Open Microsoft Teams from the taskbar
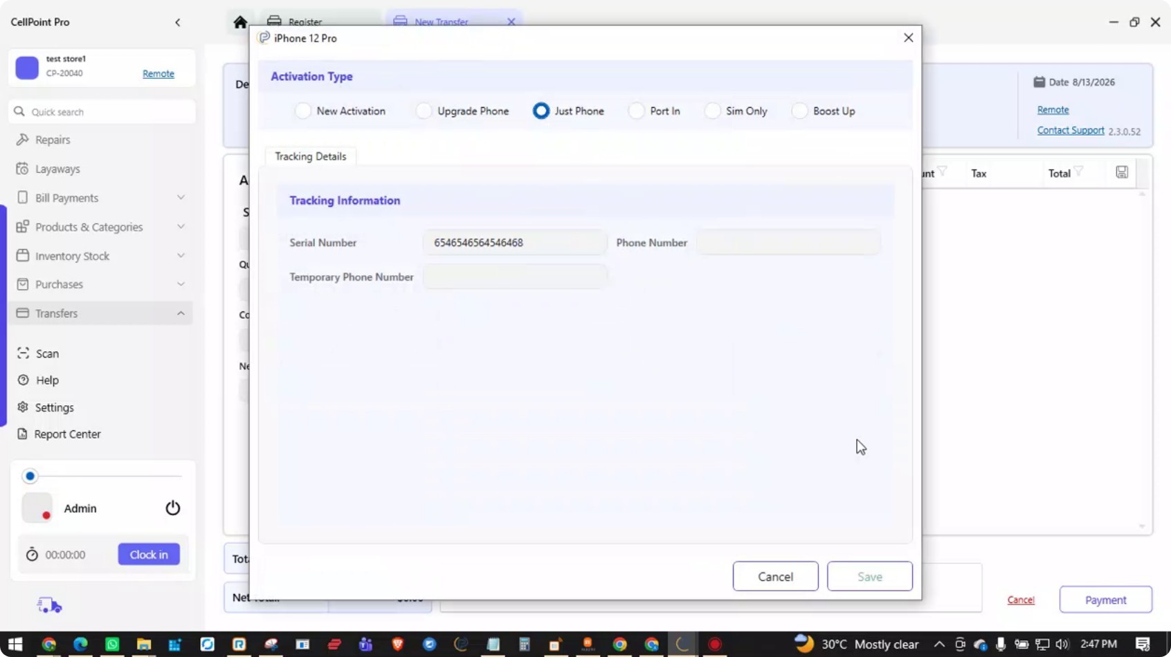 point(365,645)
